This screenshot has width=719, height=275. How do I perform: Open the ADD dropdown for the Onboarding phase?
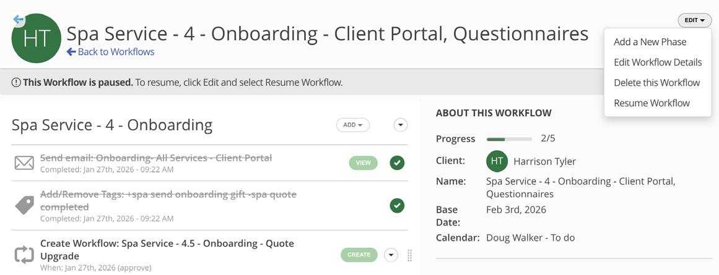352,125
